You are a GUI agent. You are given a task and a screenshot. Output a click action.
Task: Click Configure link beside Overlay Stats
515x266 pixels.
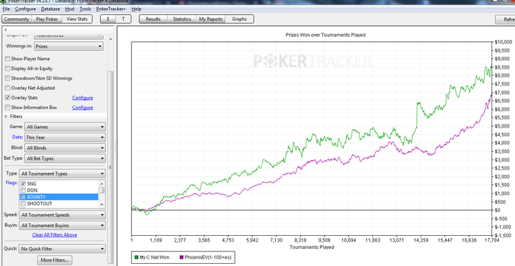[82, 98]
